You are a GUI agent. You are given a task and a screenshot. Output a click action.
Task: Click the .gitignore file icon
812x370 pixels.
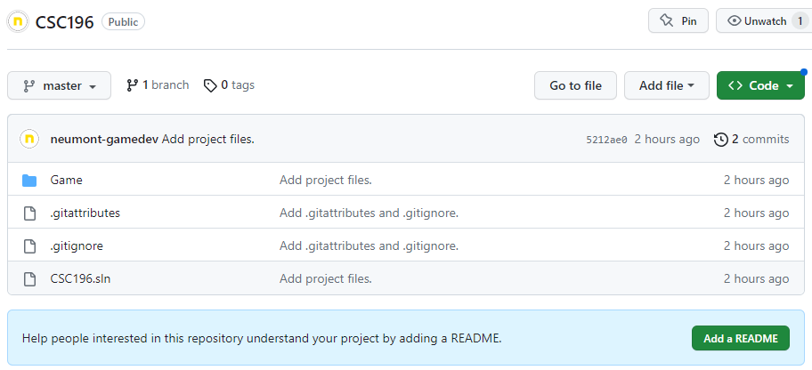[29, 245]
